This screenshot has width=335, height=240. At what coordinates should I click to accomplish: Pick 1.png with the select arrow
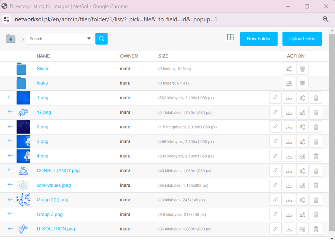pyautogui.click(x=10, y=97)
